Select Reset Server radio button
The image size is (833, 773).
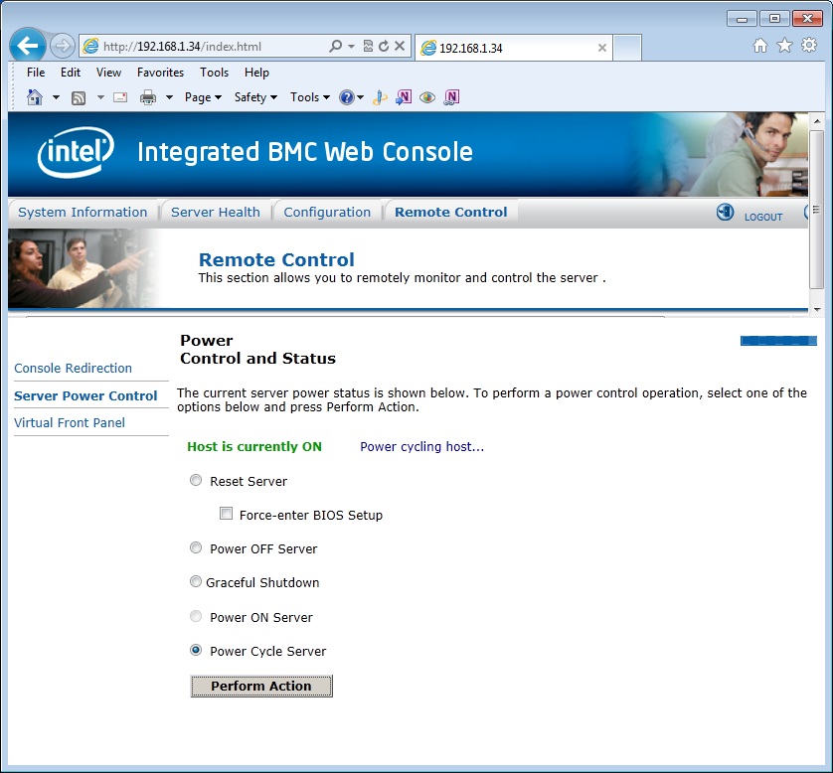coord(196,480)
